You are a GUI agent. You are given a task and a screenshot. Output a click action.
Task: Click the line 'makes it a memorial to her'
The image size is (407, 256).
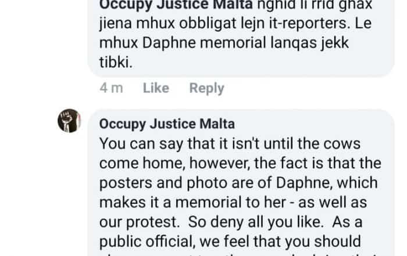pos(192,203)
